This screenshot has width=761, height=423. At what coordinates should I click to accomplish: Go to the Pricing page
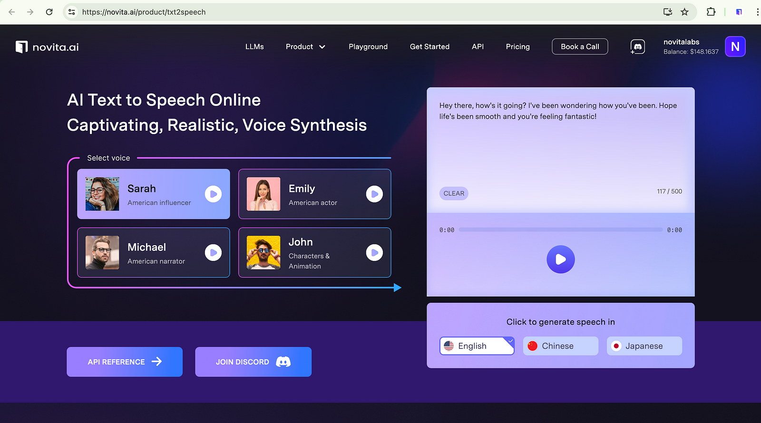517,47
